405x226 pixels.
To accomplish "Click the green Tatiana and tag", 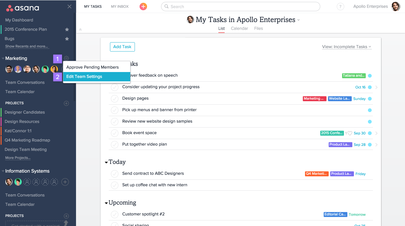I will pos(354,76).
